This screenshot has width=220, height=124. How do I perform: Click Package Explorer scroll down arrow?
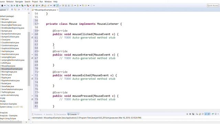[x=29, y=120]
